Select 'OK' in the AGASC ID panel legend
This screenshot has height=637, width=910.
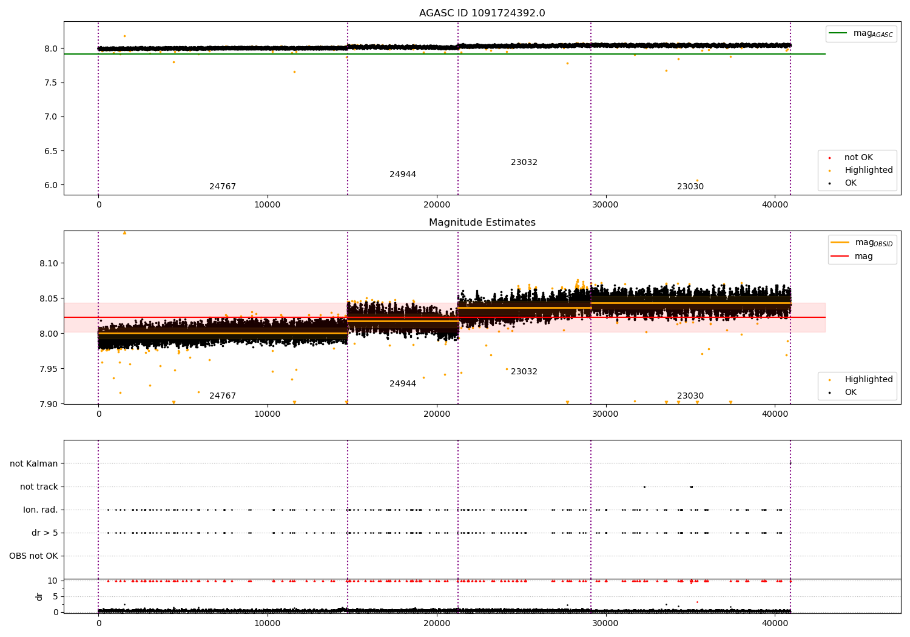point(851,183)
